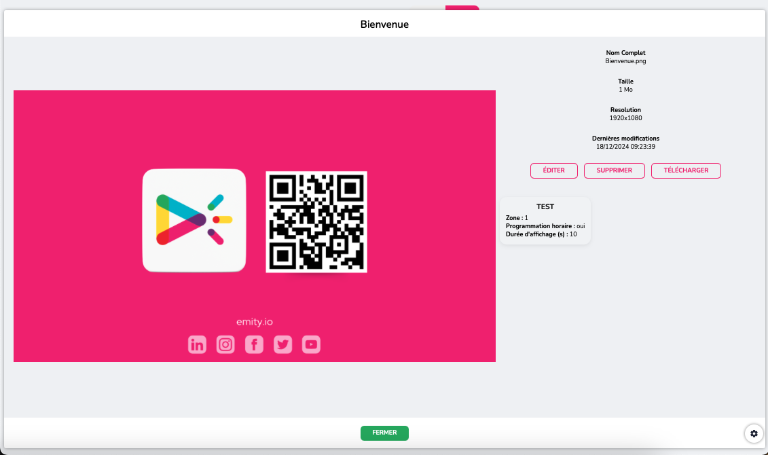Image resolution: width=768 pixels, height=455 pixels.
Task: Click the Bienvenue dialog title
Action: click(384, 24)
